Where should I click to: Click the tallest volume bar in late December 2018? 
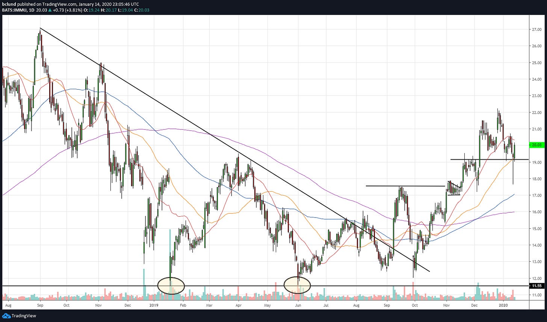click(144, 284)
